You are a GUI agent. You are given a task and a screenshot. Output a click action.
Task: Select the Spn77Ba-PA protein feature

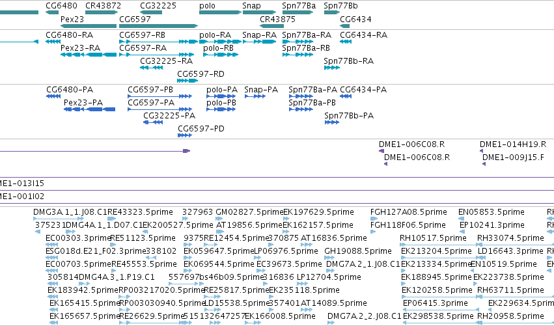point(301,96)
